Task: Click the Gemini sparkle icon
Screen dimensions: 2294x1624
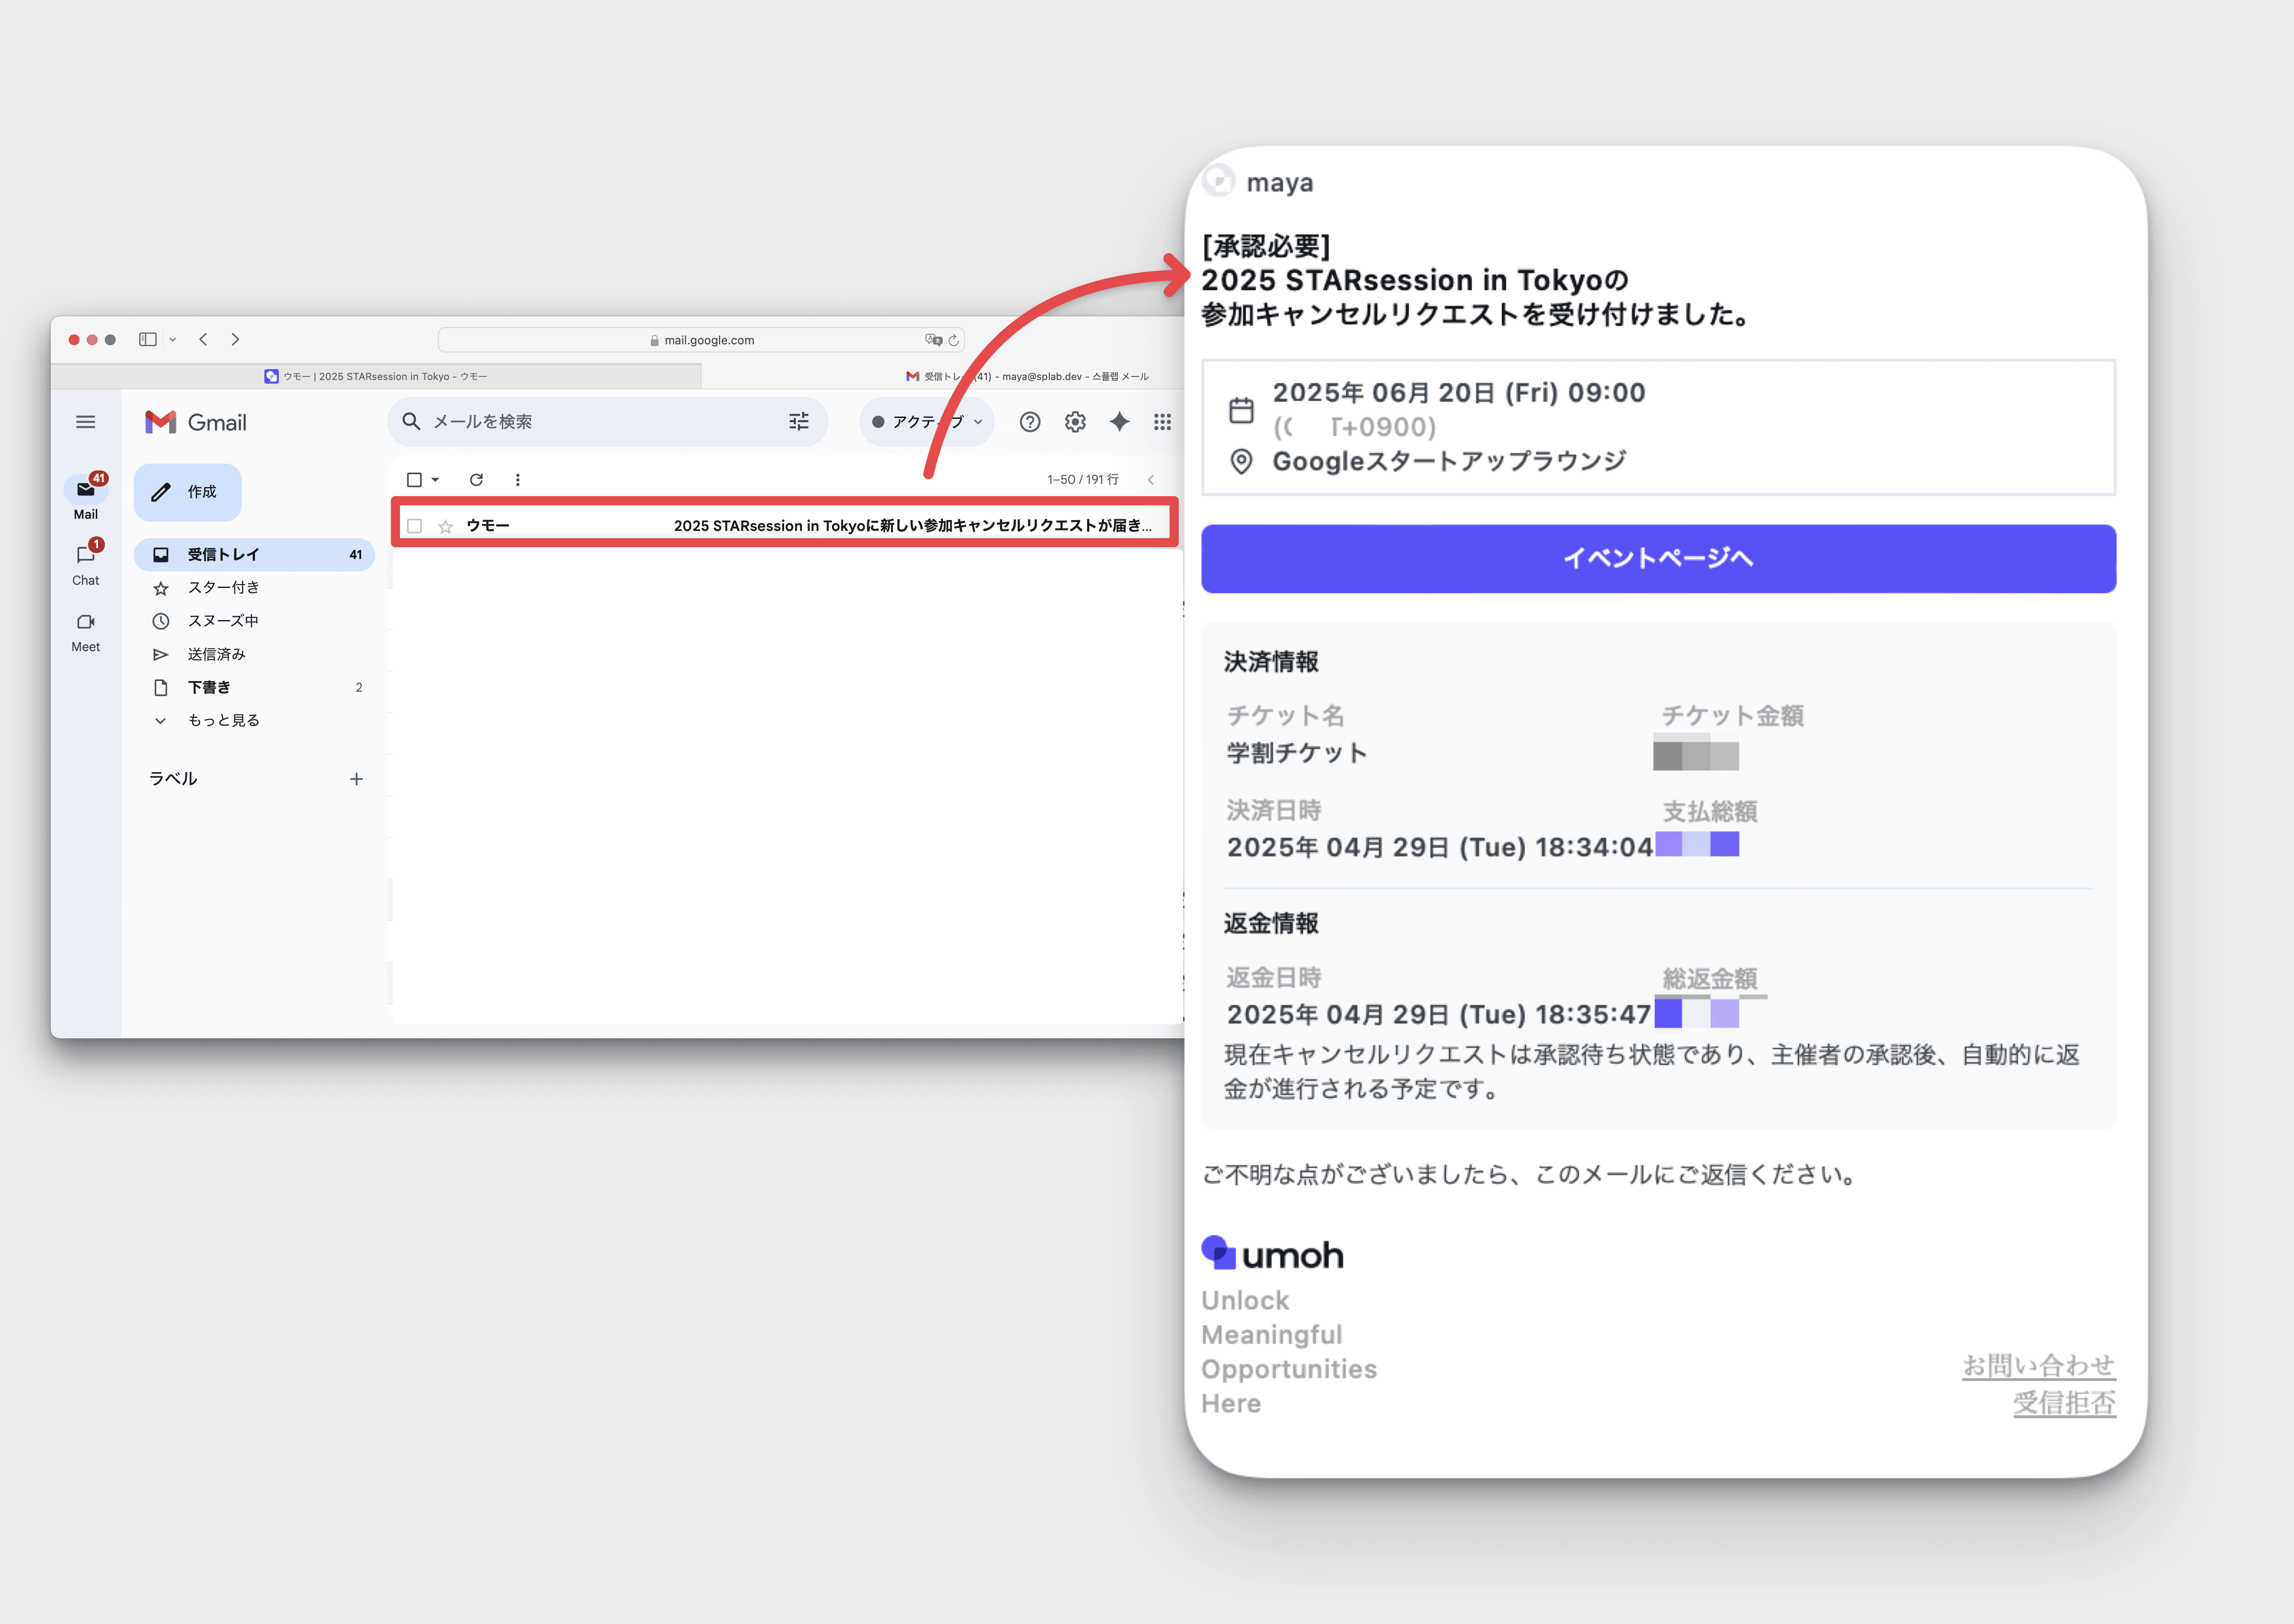Action: click(1119, 422)
